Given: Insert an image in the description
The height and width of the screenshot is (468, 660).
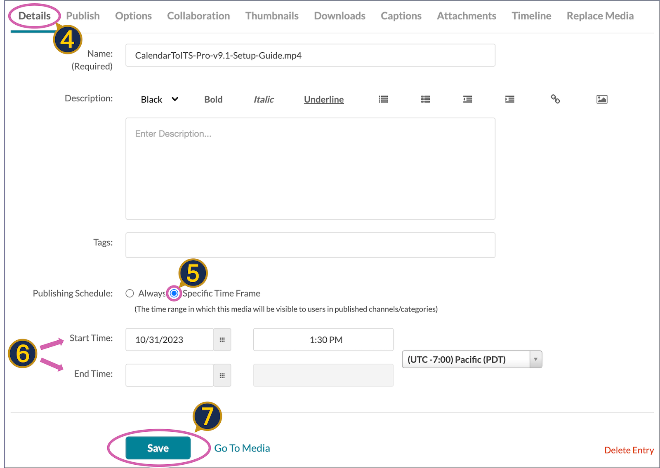Looking at the screenshot, I should 602,99.
